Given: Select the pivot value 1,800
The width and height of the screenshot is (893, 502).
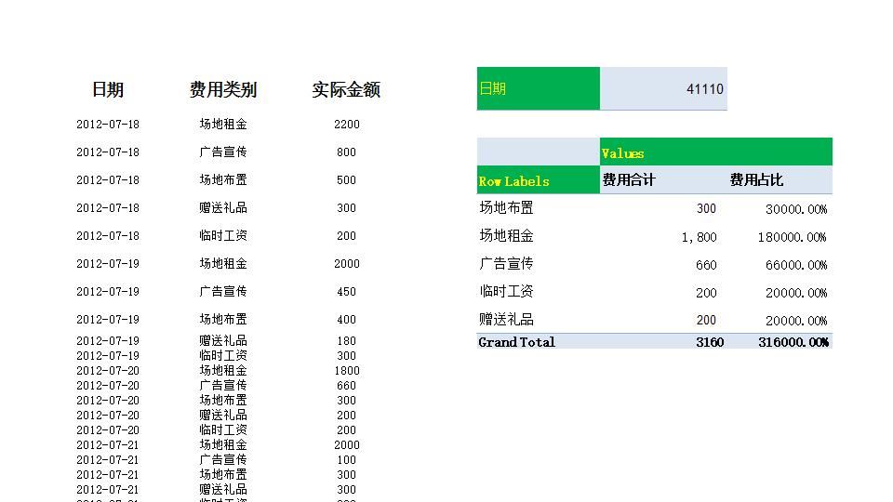Looking at the screenshot, I should [700, 237].
